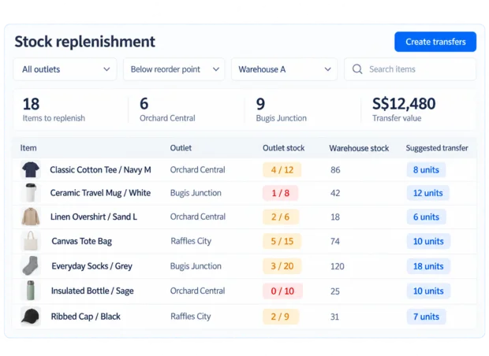Click the 18 units suggested transfer
This screenshot has width=489, height=356.
[428, 266]
